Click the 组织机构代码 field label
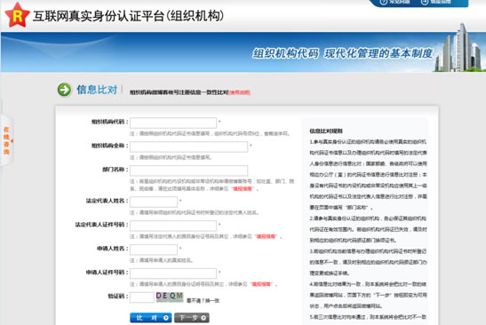Screen dimensions: 486x325 click(109, 122)
